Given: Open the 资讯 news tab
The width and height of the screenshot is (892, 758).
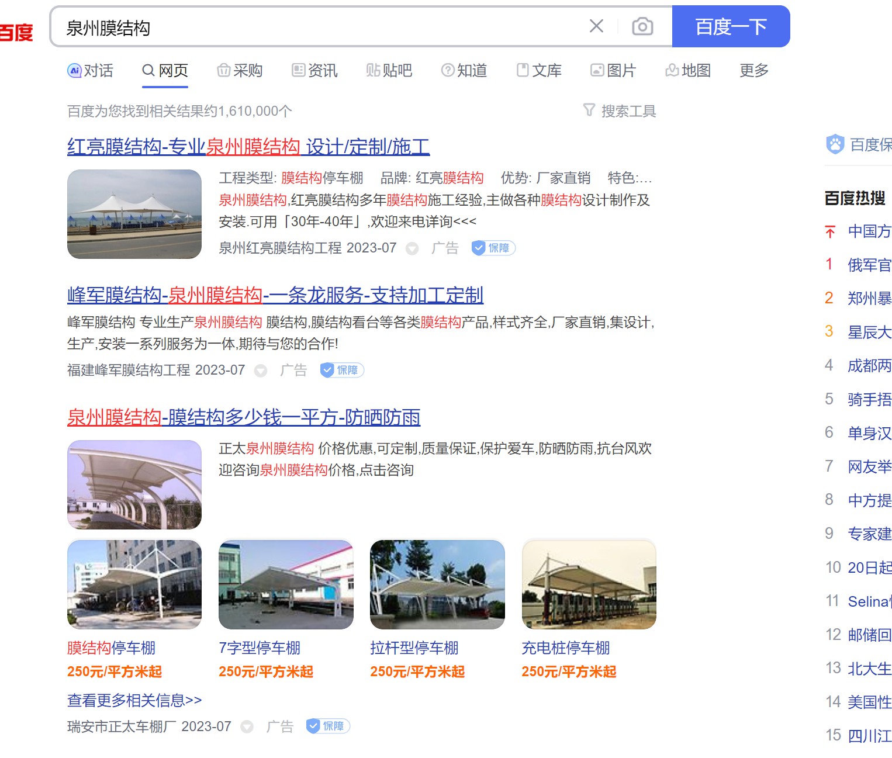Looking at the screenshot, I should [314, 71].
